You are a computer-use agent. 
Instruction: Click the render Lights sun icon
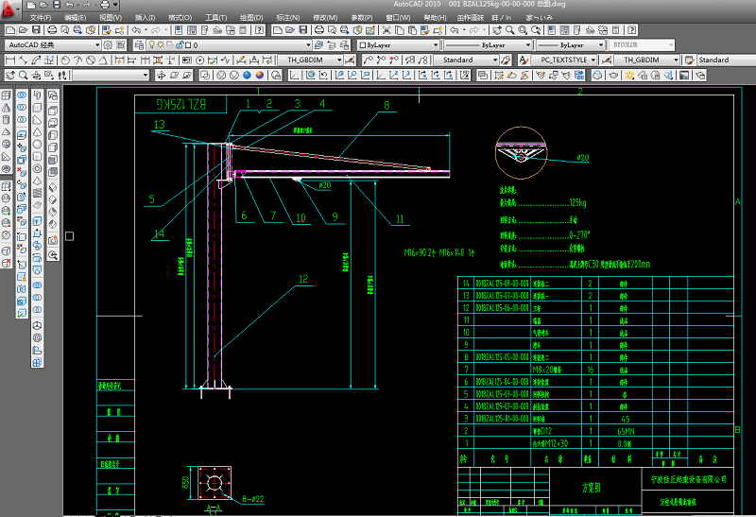pos(629,75)
